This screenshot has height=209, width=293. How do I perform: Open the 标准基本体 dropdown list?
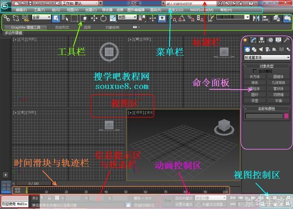(x=267, y=57)
